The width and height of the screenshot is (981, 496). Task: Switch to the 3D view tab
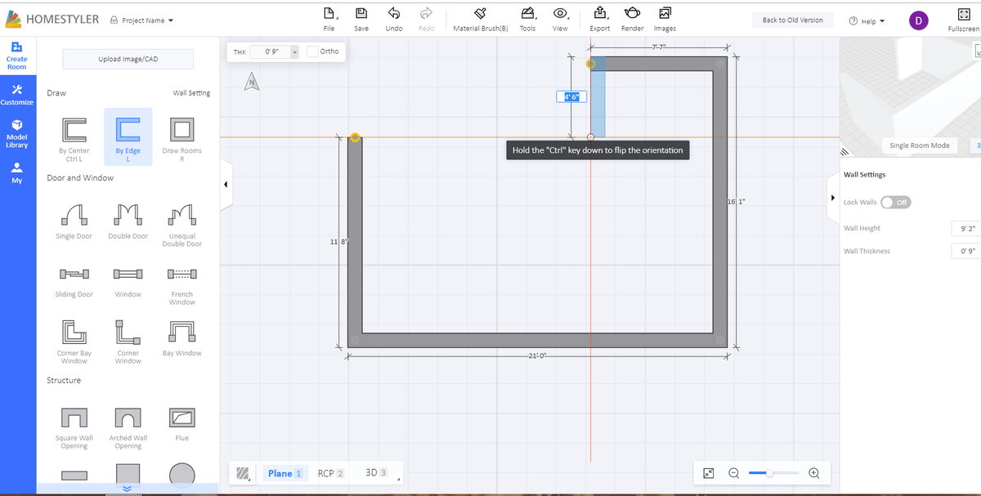click(375, 473)
